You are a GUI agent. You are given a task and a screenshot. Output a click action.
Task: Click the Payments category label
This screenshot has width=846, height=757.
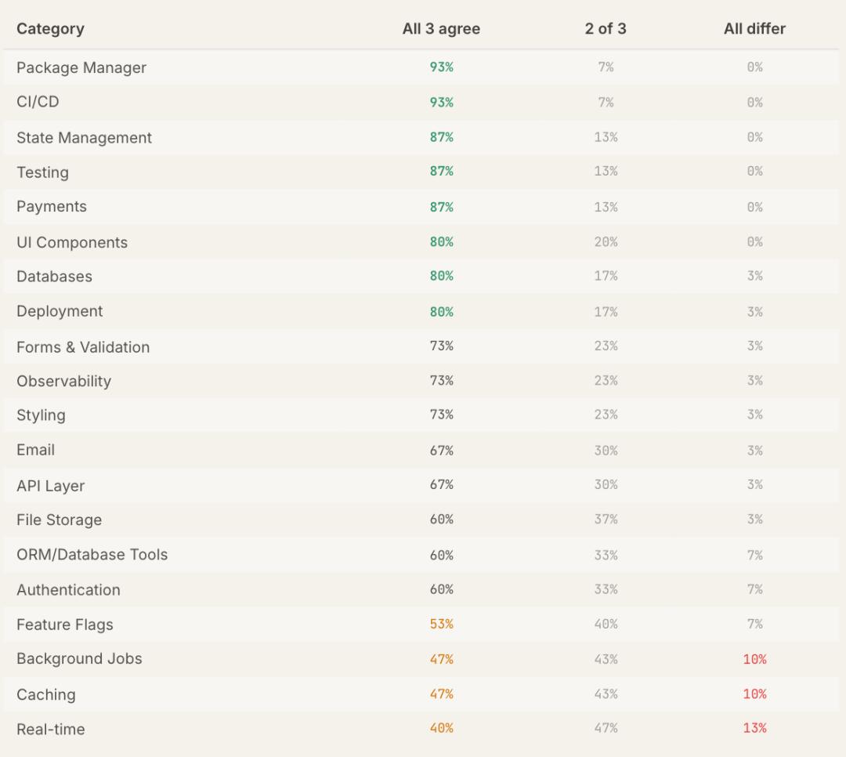52,207
